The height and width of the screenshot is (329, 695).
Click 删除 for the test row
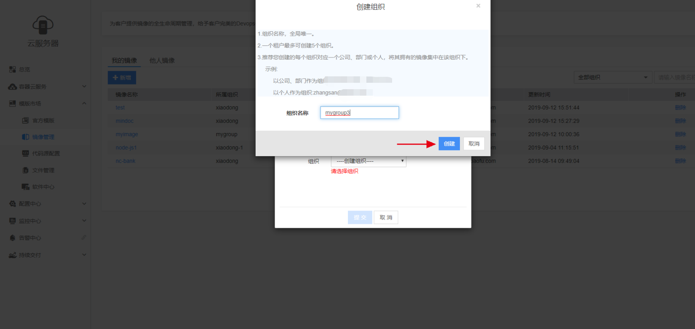pos(680,108)
